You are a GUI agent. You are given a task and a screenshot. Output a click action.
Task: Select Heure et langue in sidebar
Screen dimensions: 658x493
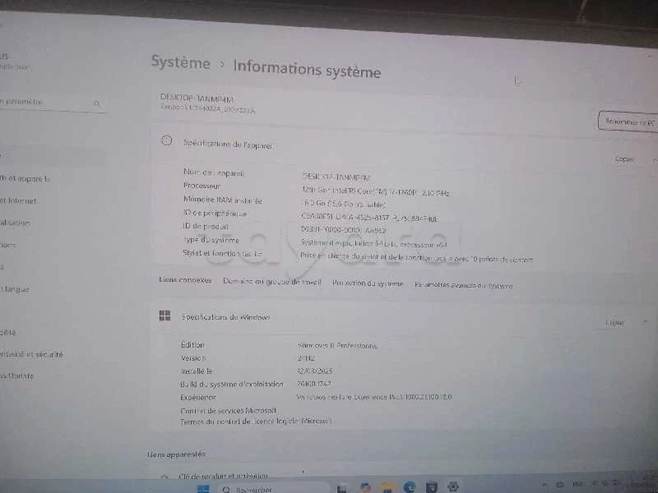click(14, 289)
